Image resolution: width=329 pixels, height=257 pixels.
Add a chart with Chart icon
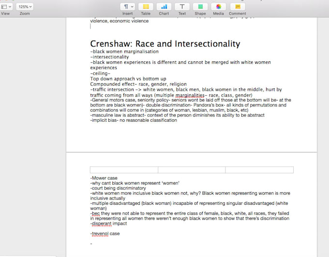[164, 7]
